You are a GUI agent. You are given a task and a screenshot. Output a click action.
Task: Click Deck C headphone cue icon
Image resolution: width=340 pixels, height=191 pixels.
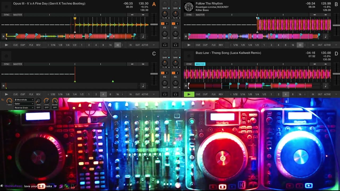(x=165, y=94)
